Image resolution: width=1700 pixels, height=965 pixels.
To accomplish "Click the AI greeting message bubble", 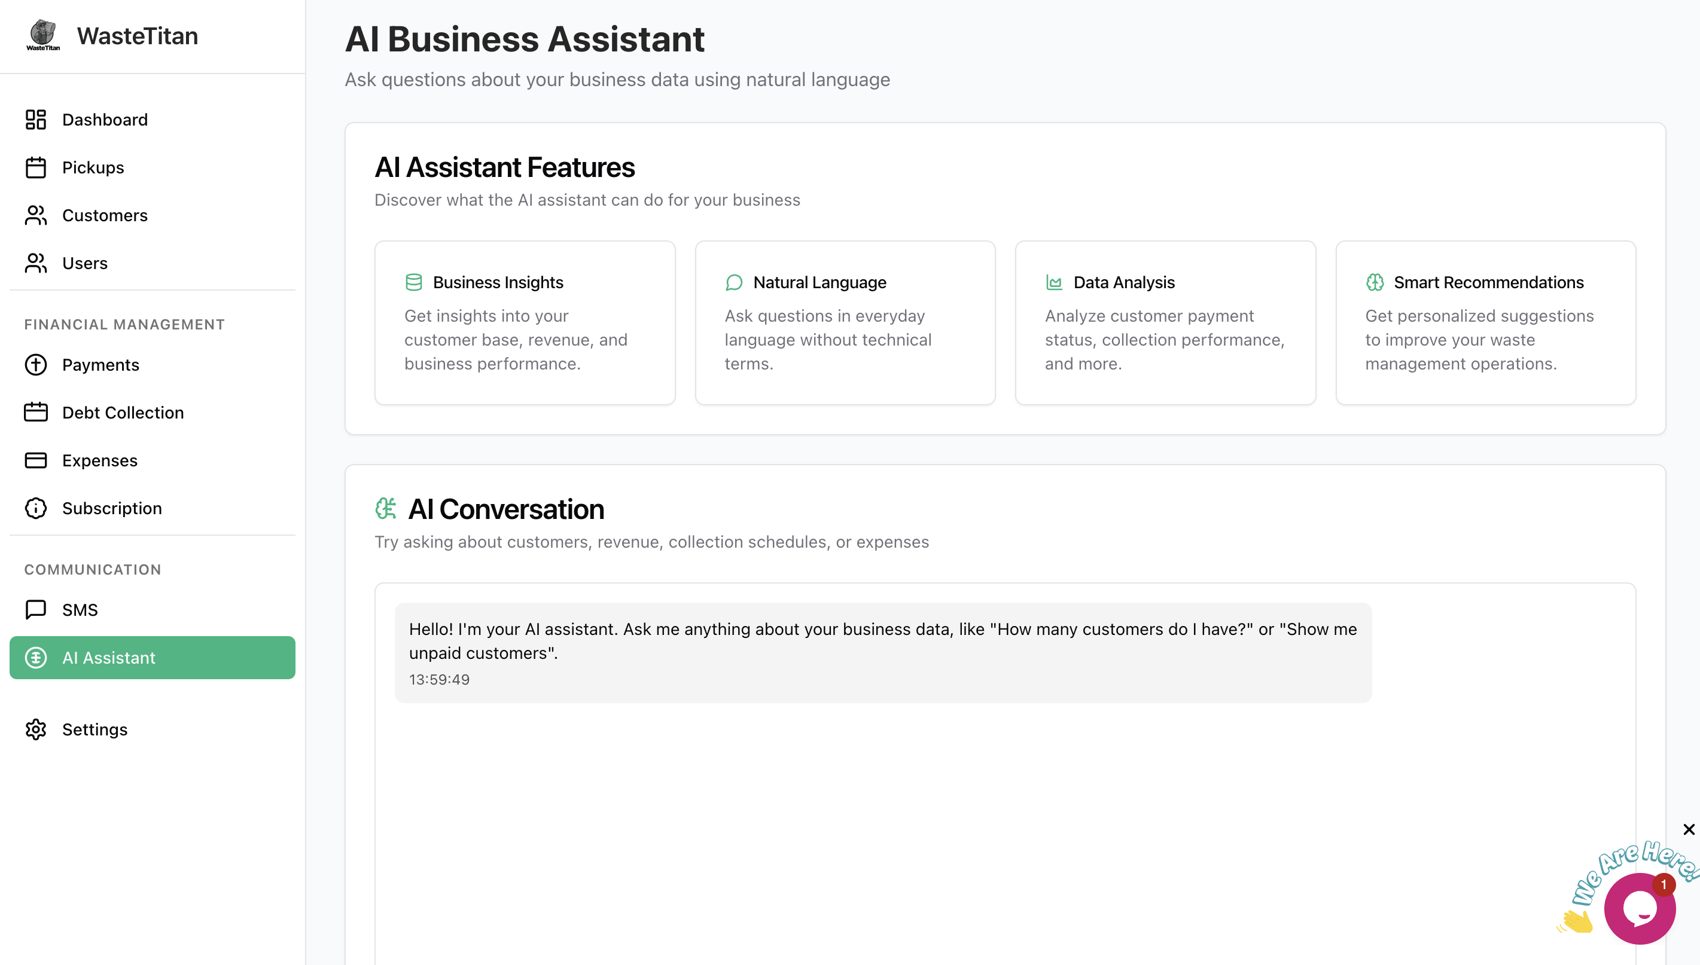I will point(882,652).
